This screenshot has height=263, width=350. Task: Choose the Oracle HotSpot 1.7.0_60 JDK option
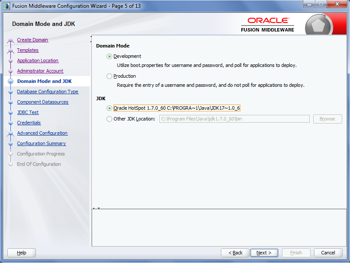[x=109, y=108]
